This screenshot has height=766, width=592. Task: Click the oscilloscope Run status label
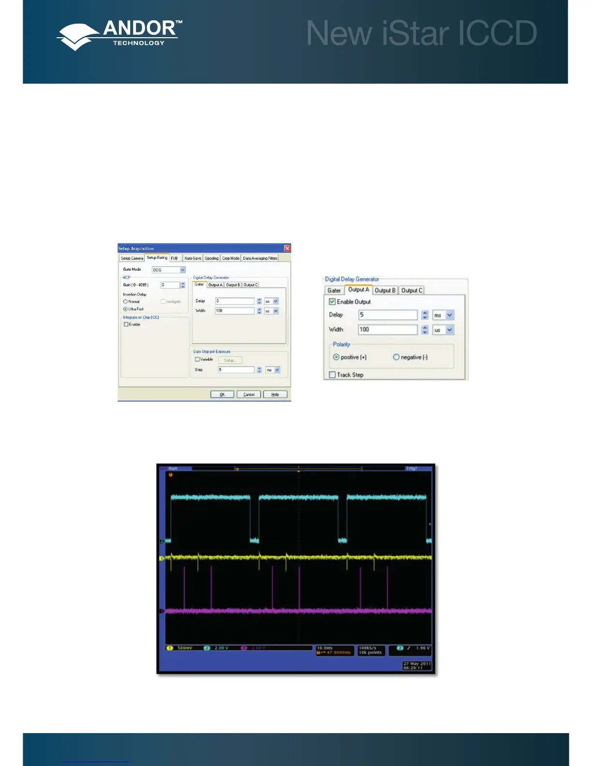point(173,469)
